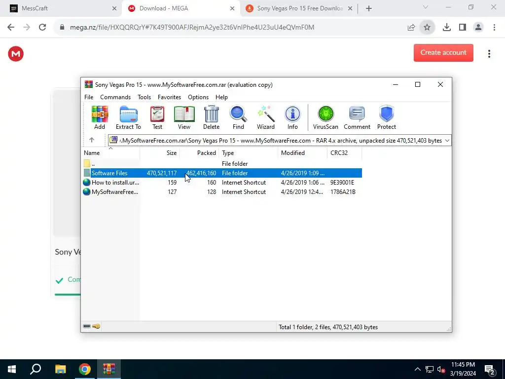Image resolution: width=505 pixels, height=379 pixels.
Task: Sort files by Name column
Action: (111, 153)
